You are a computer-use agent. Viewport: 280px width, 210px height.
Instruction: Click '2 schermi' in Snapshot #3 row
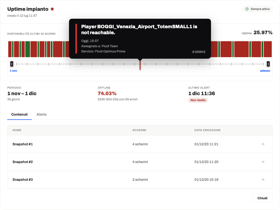click(x=140, y=180)
